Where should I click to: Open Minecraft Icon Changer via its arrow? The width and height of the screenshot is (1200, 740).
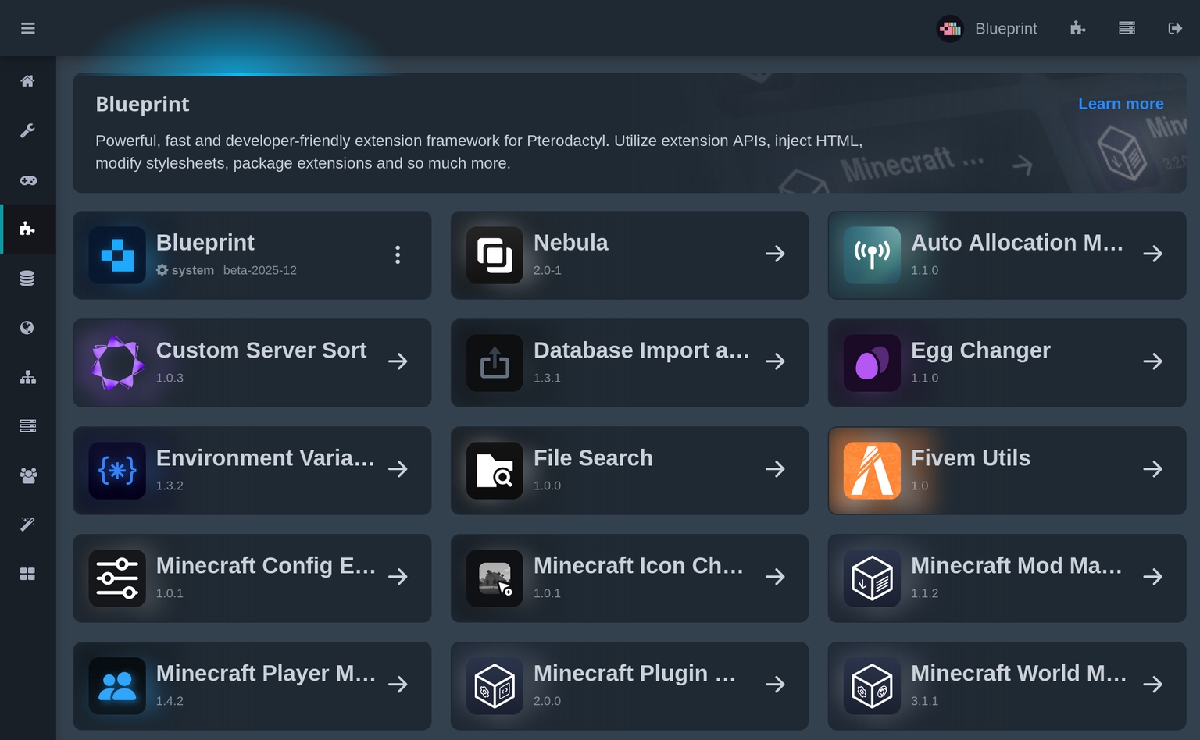775,577
